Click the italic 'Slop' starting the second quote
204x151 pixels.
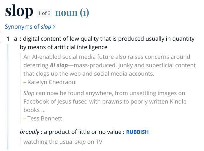pos(29,93)
